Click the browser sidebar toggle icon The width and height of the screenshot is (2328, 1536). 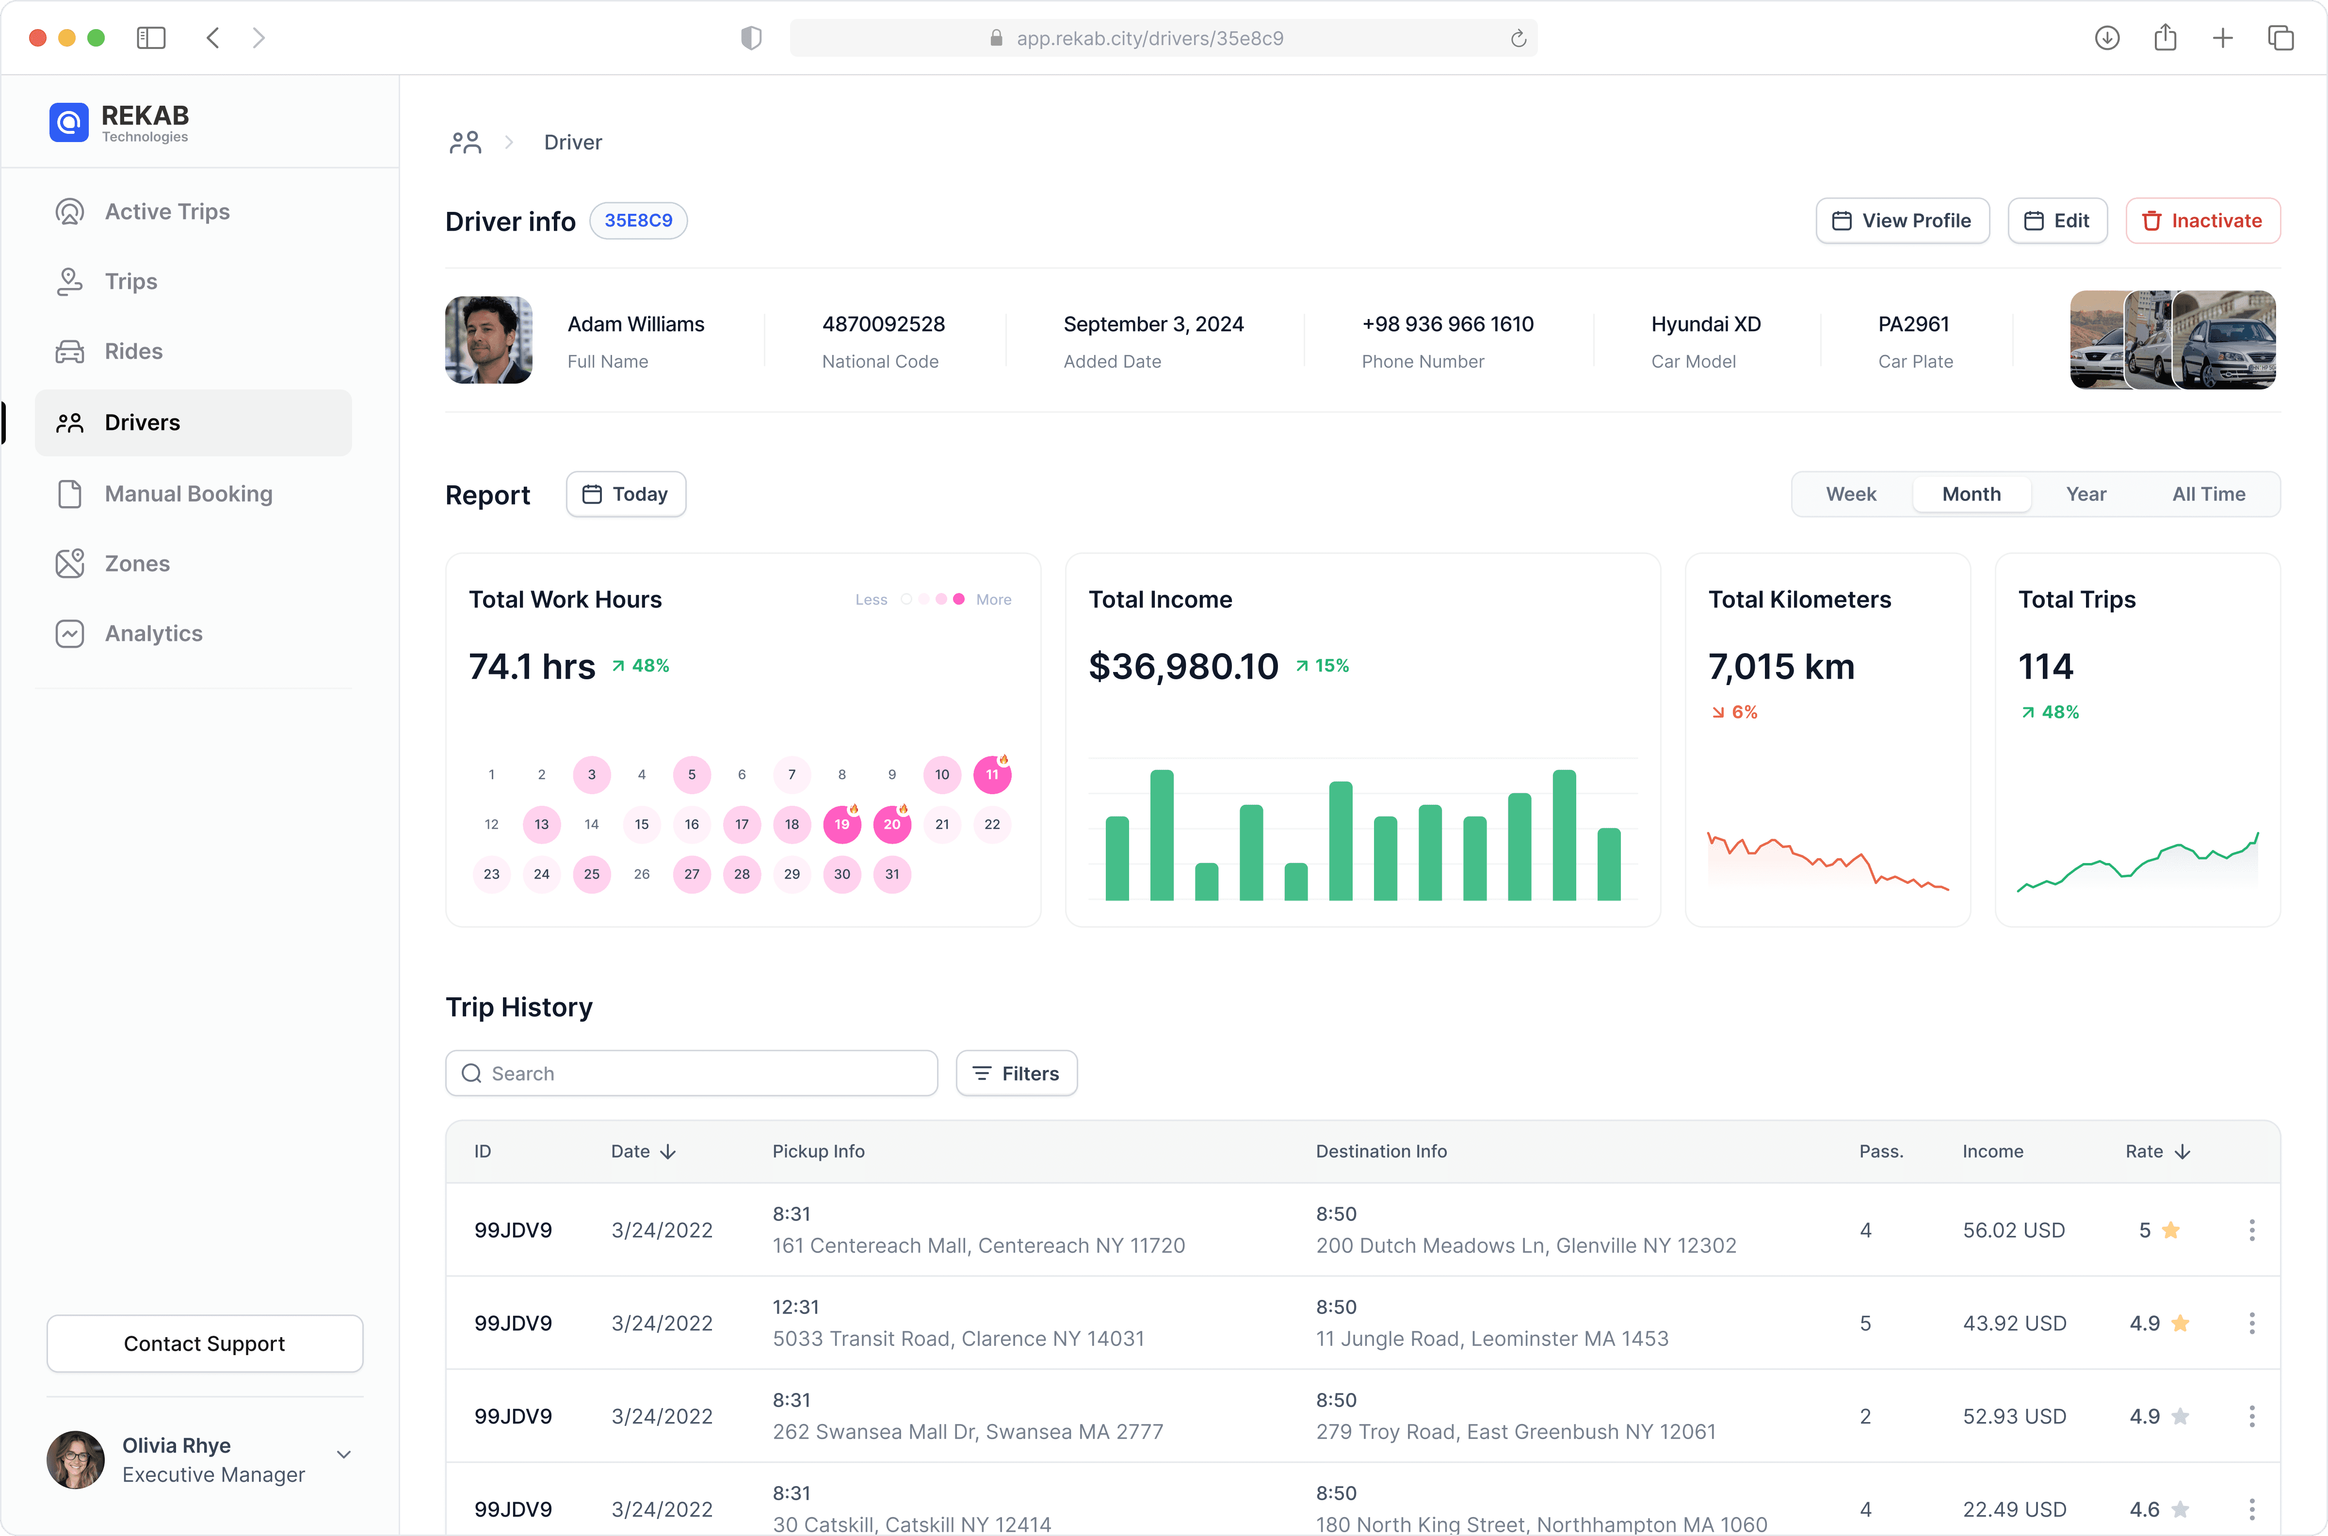(151, 38)
